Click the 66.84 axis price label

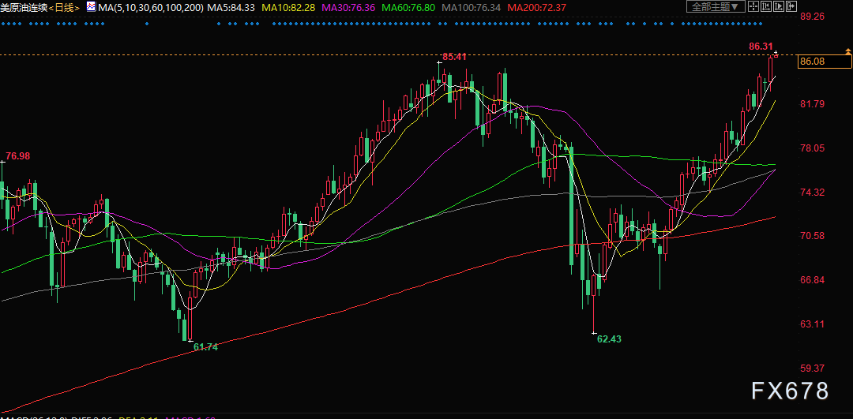(x=813, y=279)
